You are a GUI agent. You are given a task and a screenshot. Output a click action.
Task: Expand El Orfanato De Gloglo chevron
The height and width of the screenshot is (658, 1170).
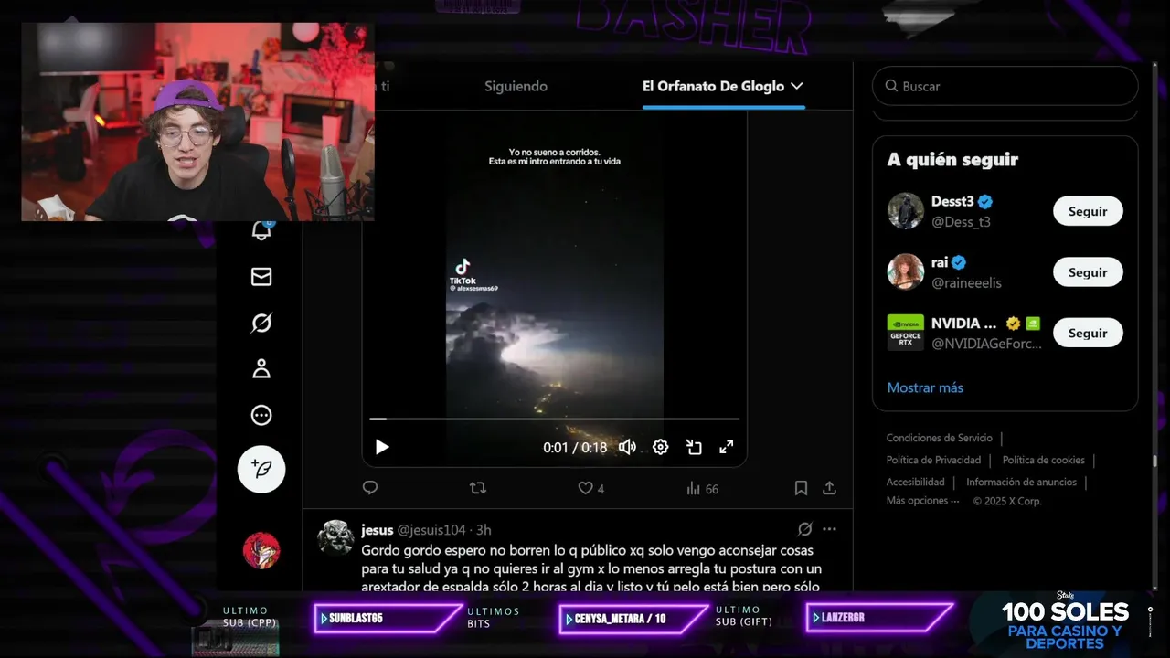796,86
